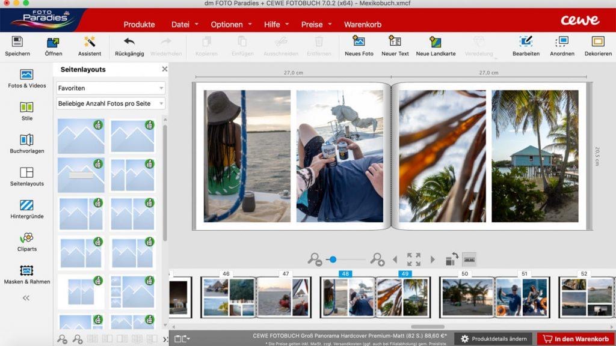Screen dimensions: 616x346
Task: Zoom in with plus magnifier below canvas
Action: 377,259
